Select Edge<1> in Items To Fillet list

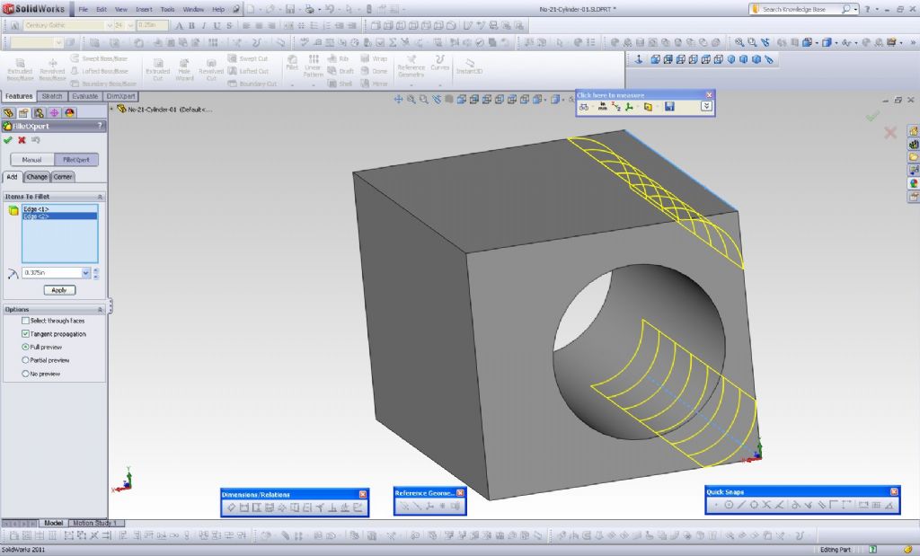[59, 209]
